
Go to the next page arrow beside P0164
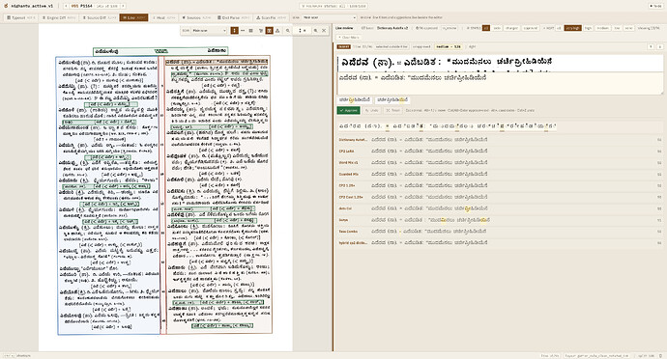(x=123, y=6)
